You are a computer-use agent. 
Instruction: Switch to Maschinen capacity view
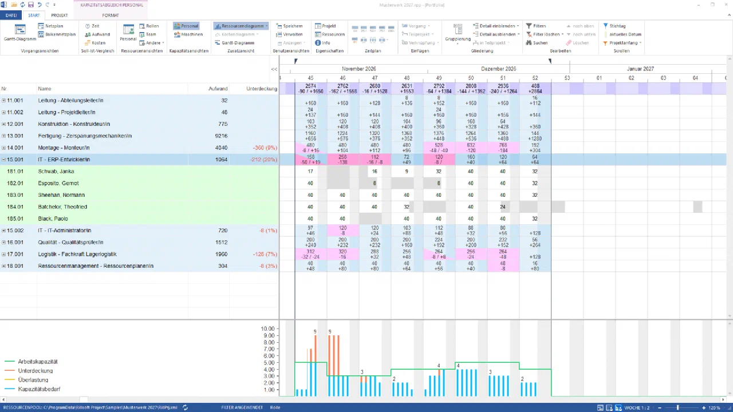coord(188,34)
